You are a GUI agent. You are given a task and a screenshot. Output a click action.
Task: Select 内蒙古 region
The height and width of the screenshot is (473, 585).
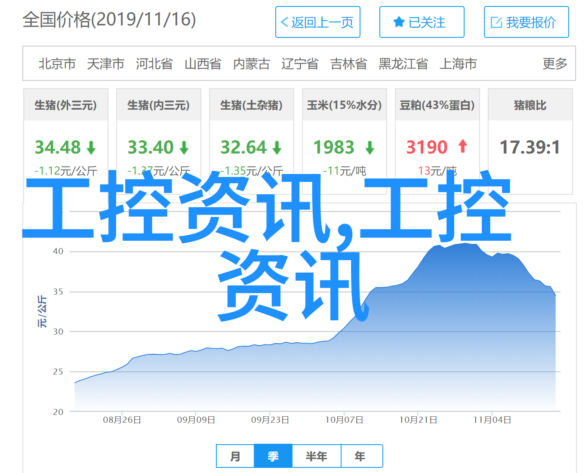pyautogui.click(x=252, y=64)
